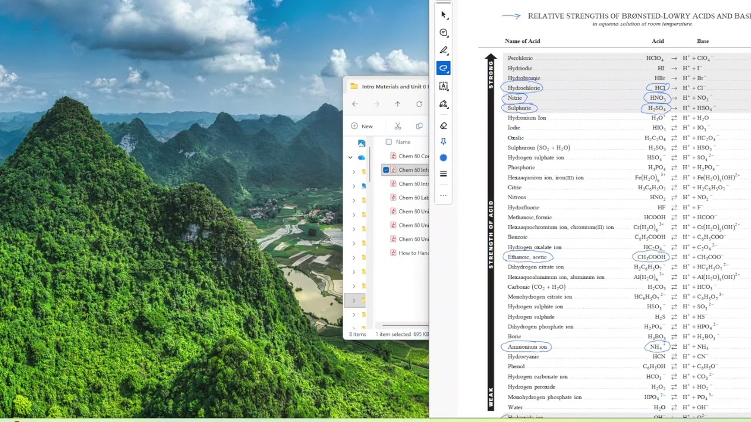Pick the highlighter pen tool
This screenshot has height=422, width=751.
[x=444, y=50]
